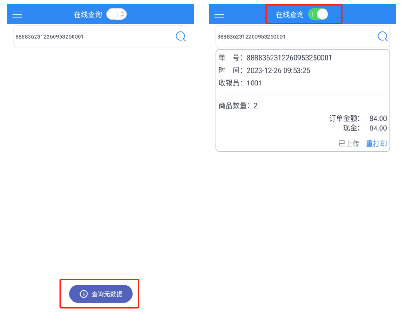Click the 商品数量 2 row
The image size is (412, 322).
coord(238,106)
